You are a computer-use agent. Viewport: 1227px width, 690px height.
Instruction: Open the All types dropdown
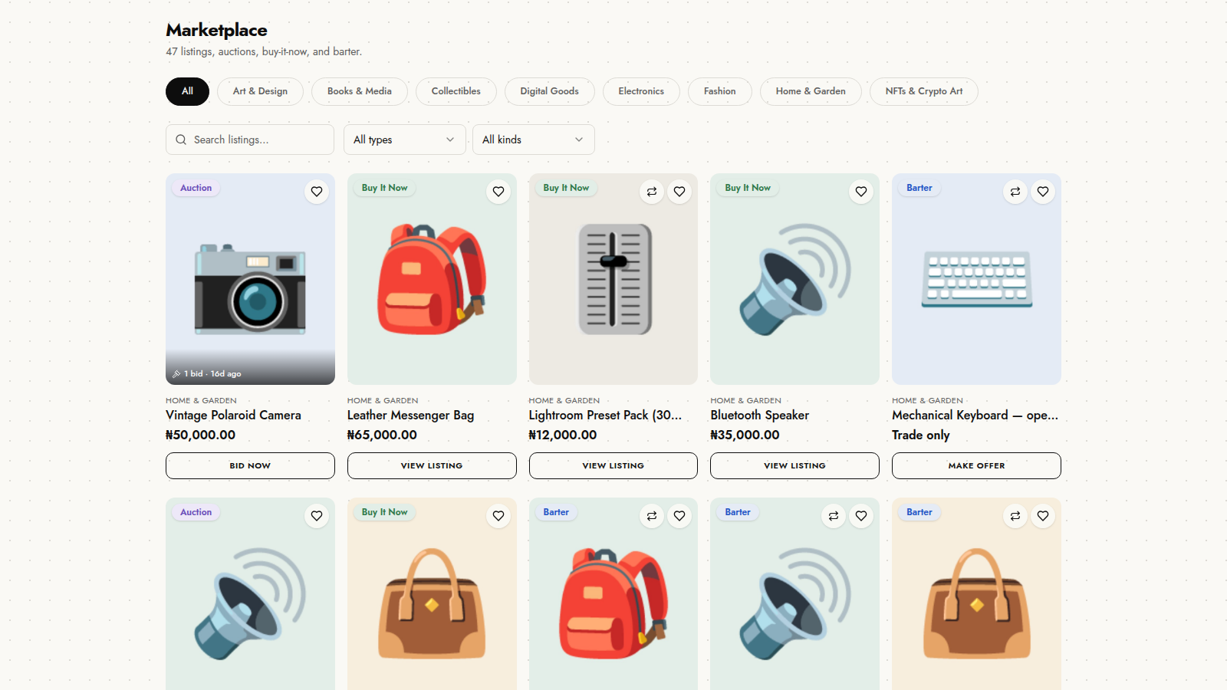pyautogui.click(x=404, y=140)
